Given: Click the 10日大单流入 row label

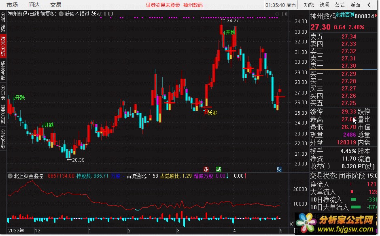Looking at the screenshot, I should [x=329, y=207].
